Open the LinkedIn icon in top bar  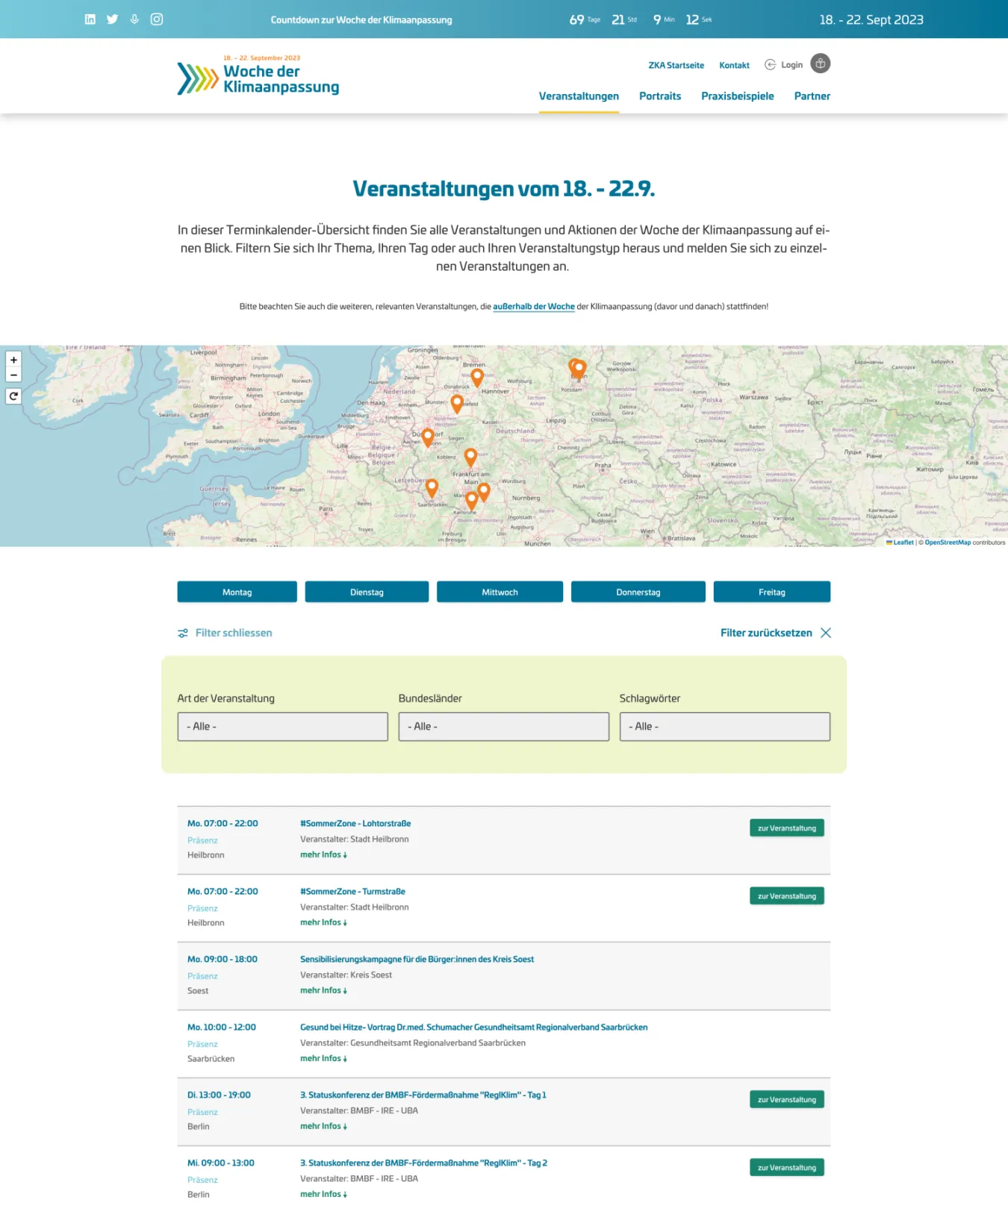click(90, 19)
